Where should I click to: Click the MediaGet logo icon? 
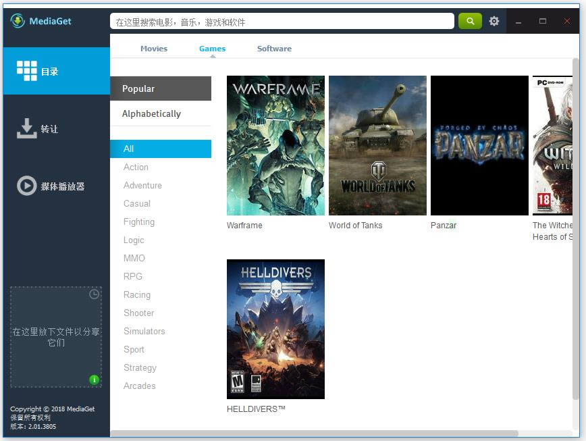[18, 21]
